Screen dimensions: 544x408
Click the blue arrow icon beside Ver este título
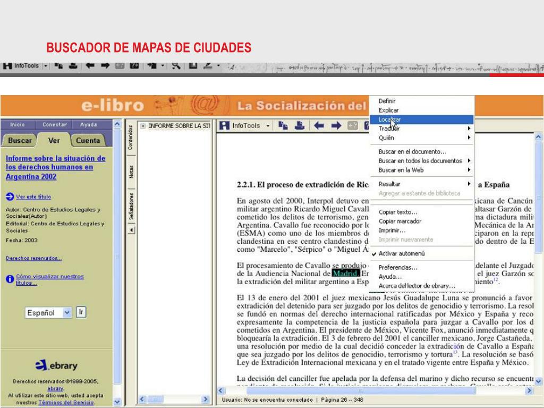(x=10, y=197)
